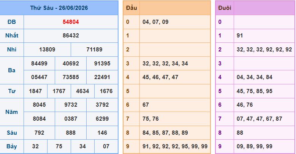Select Nhì prize number 13809
This screenshot has width=296, height=154.
pos(47,50)
